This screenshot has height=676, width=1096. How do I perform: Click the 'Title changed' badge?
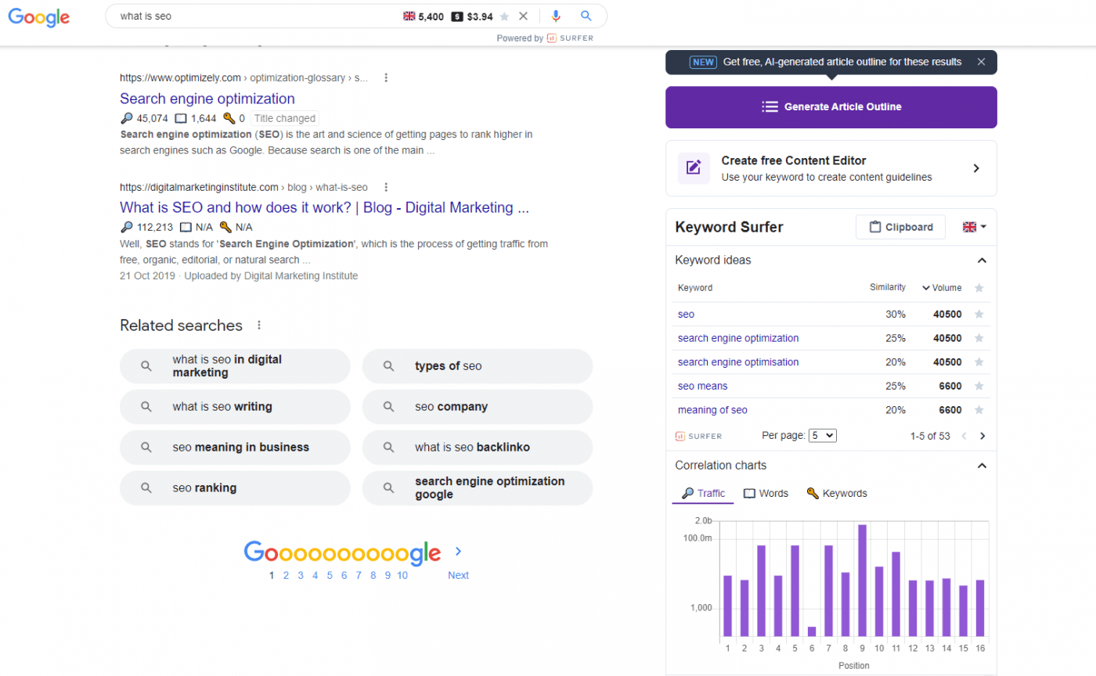[285, 119]
